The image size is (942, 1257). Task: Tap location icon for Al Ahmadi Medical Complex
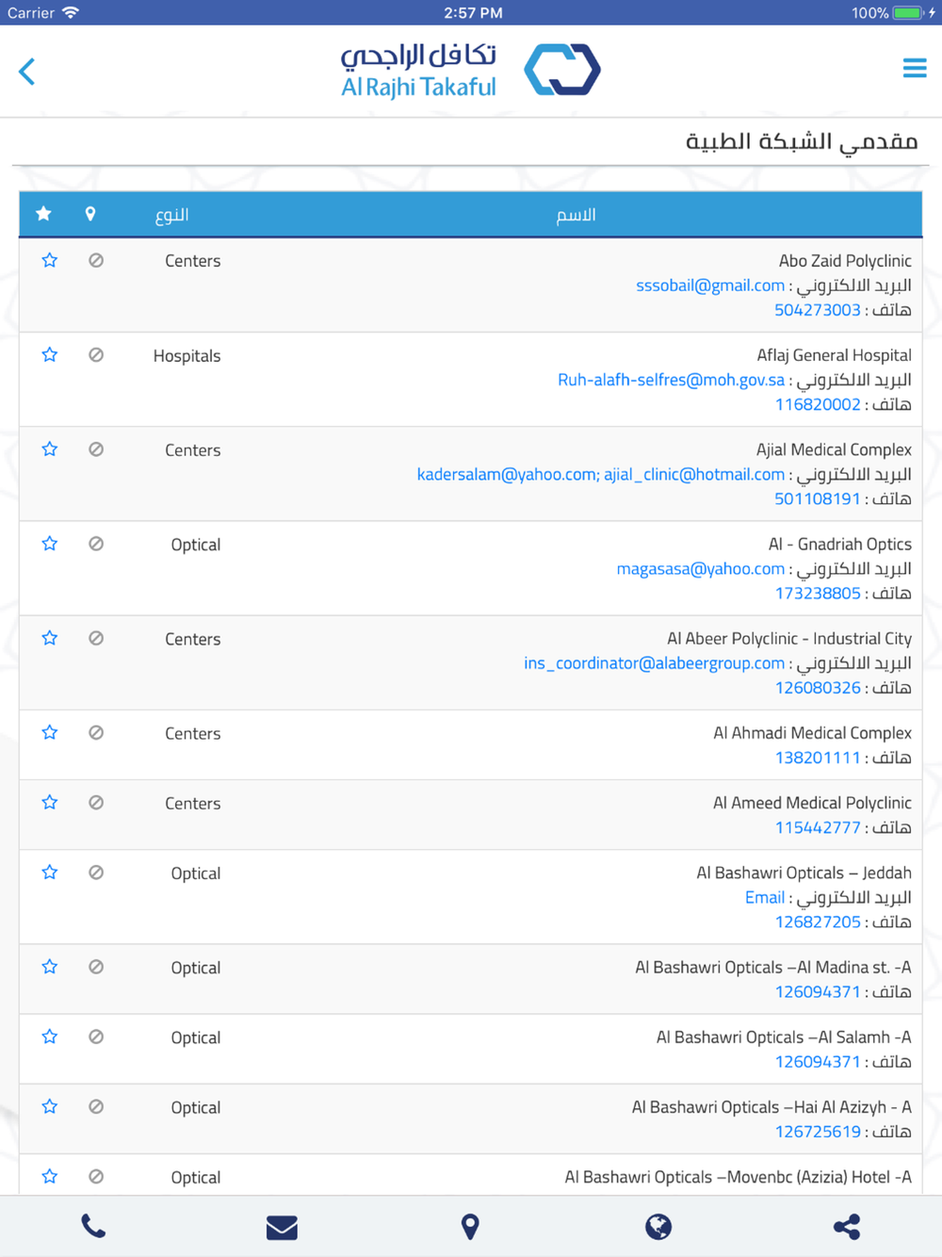96,731
